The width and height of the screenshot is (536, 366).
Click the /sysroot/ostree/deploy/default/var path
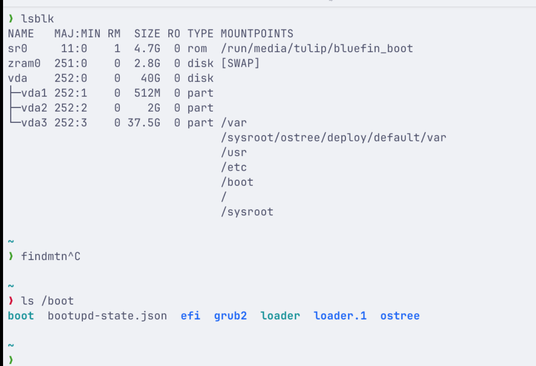click(x=334, y=137)
